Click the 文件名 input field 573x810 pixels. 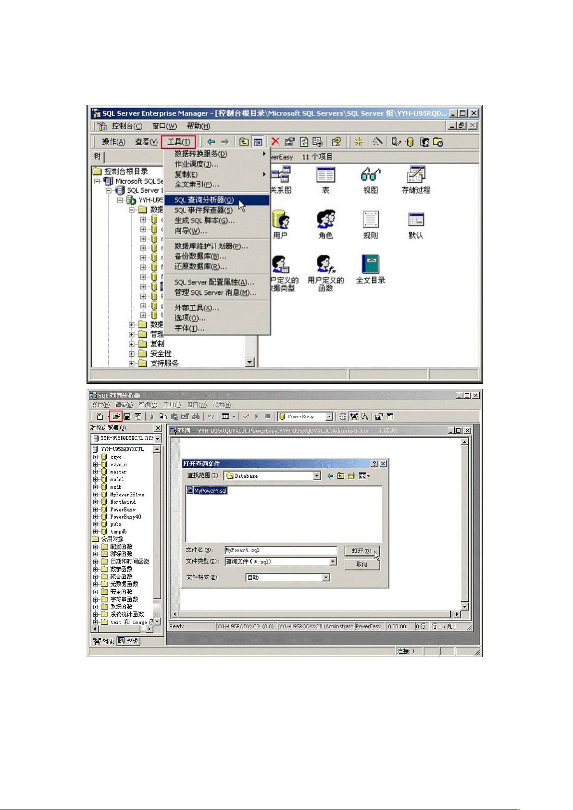point(281,550)
